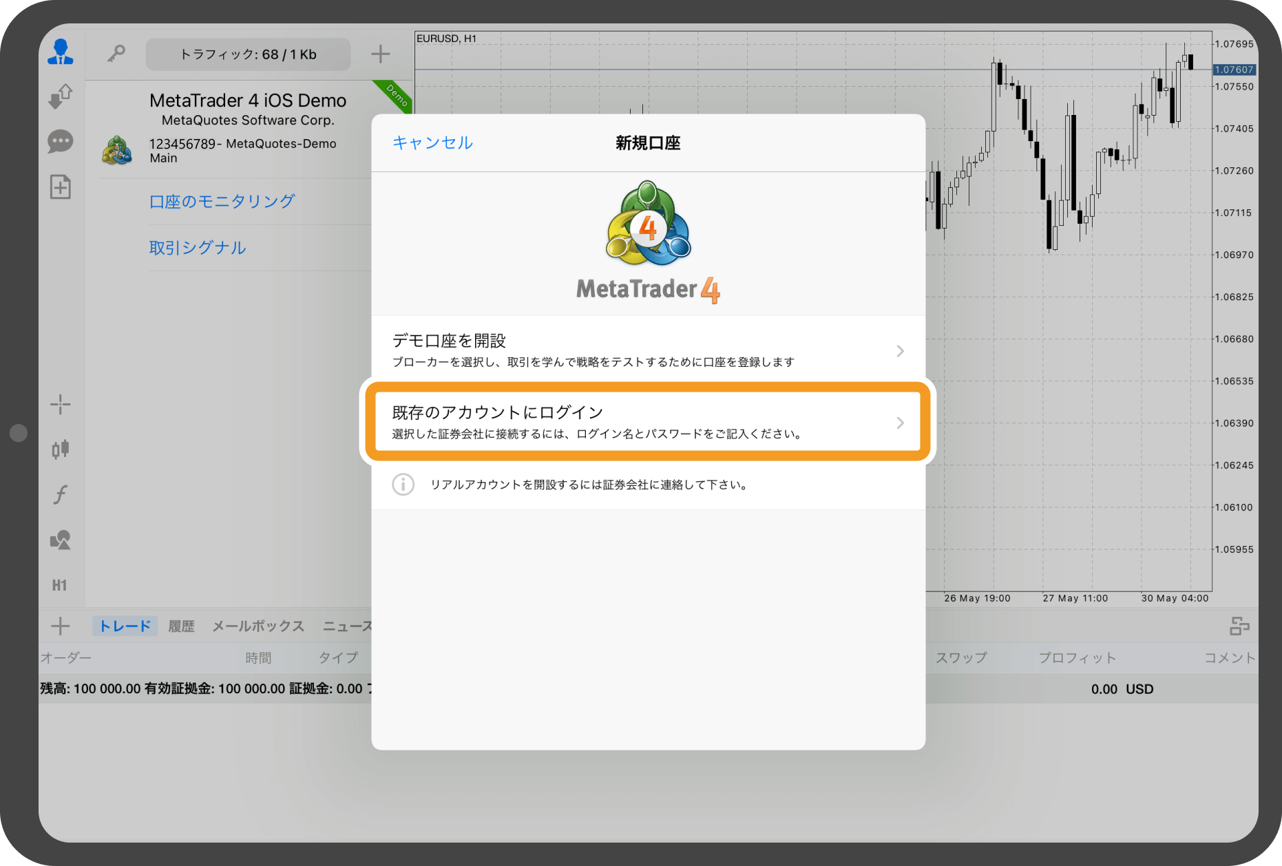Image resolution: width=1282 pixels, height=866 pixels.
Task: Click the 30 May 04:00 time axis label
Action: [1175, 598]
